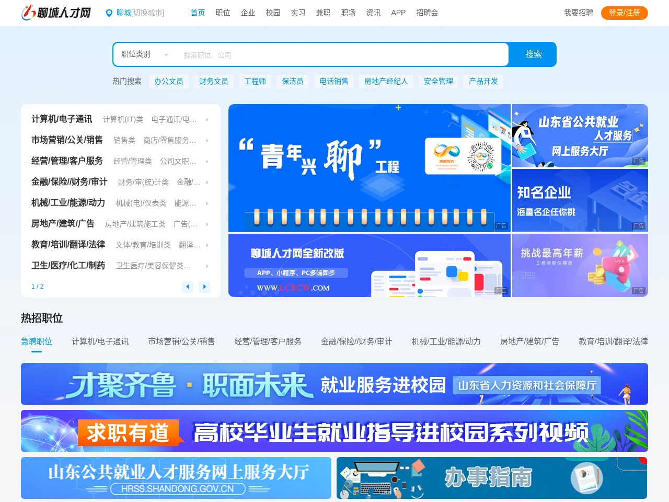Open the 企业 navigation item
Image resolution: width=669 pixels, height=502 pixels.
[x=248, y=13]
